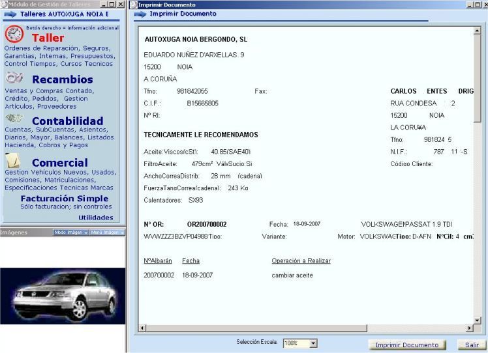Click the Salir button
Viewport: 488px width, 353px height.
coord(472,345)
